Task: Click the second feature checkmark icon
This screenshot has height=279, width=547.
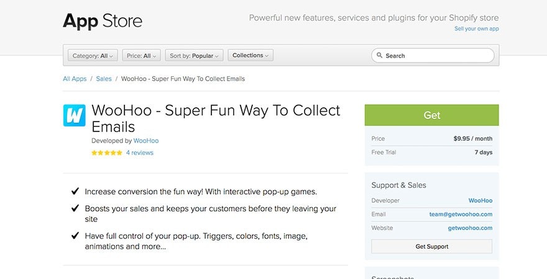Action: pos(75,209)
